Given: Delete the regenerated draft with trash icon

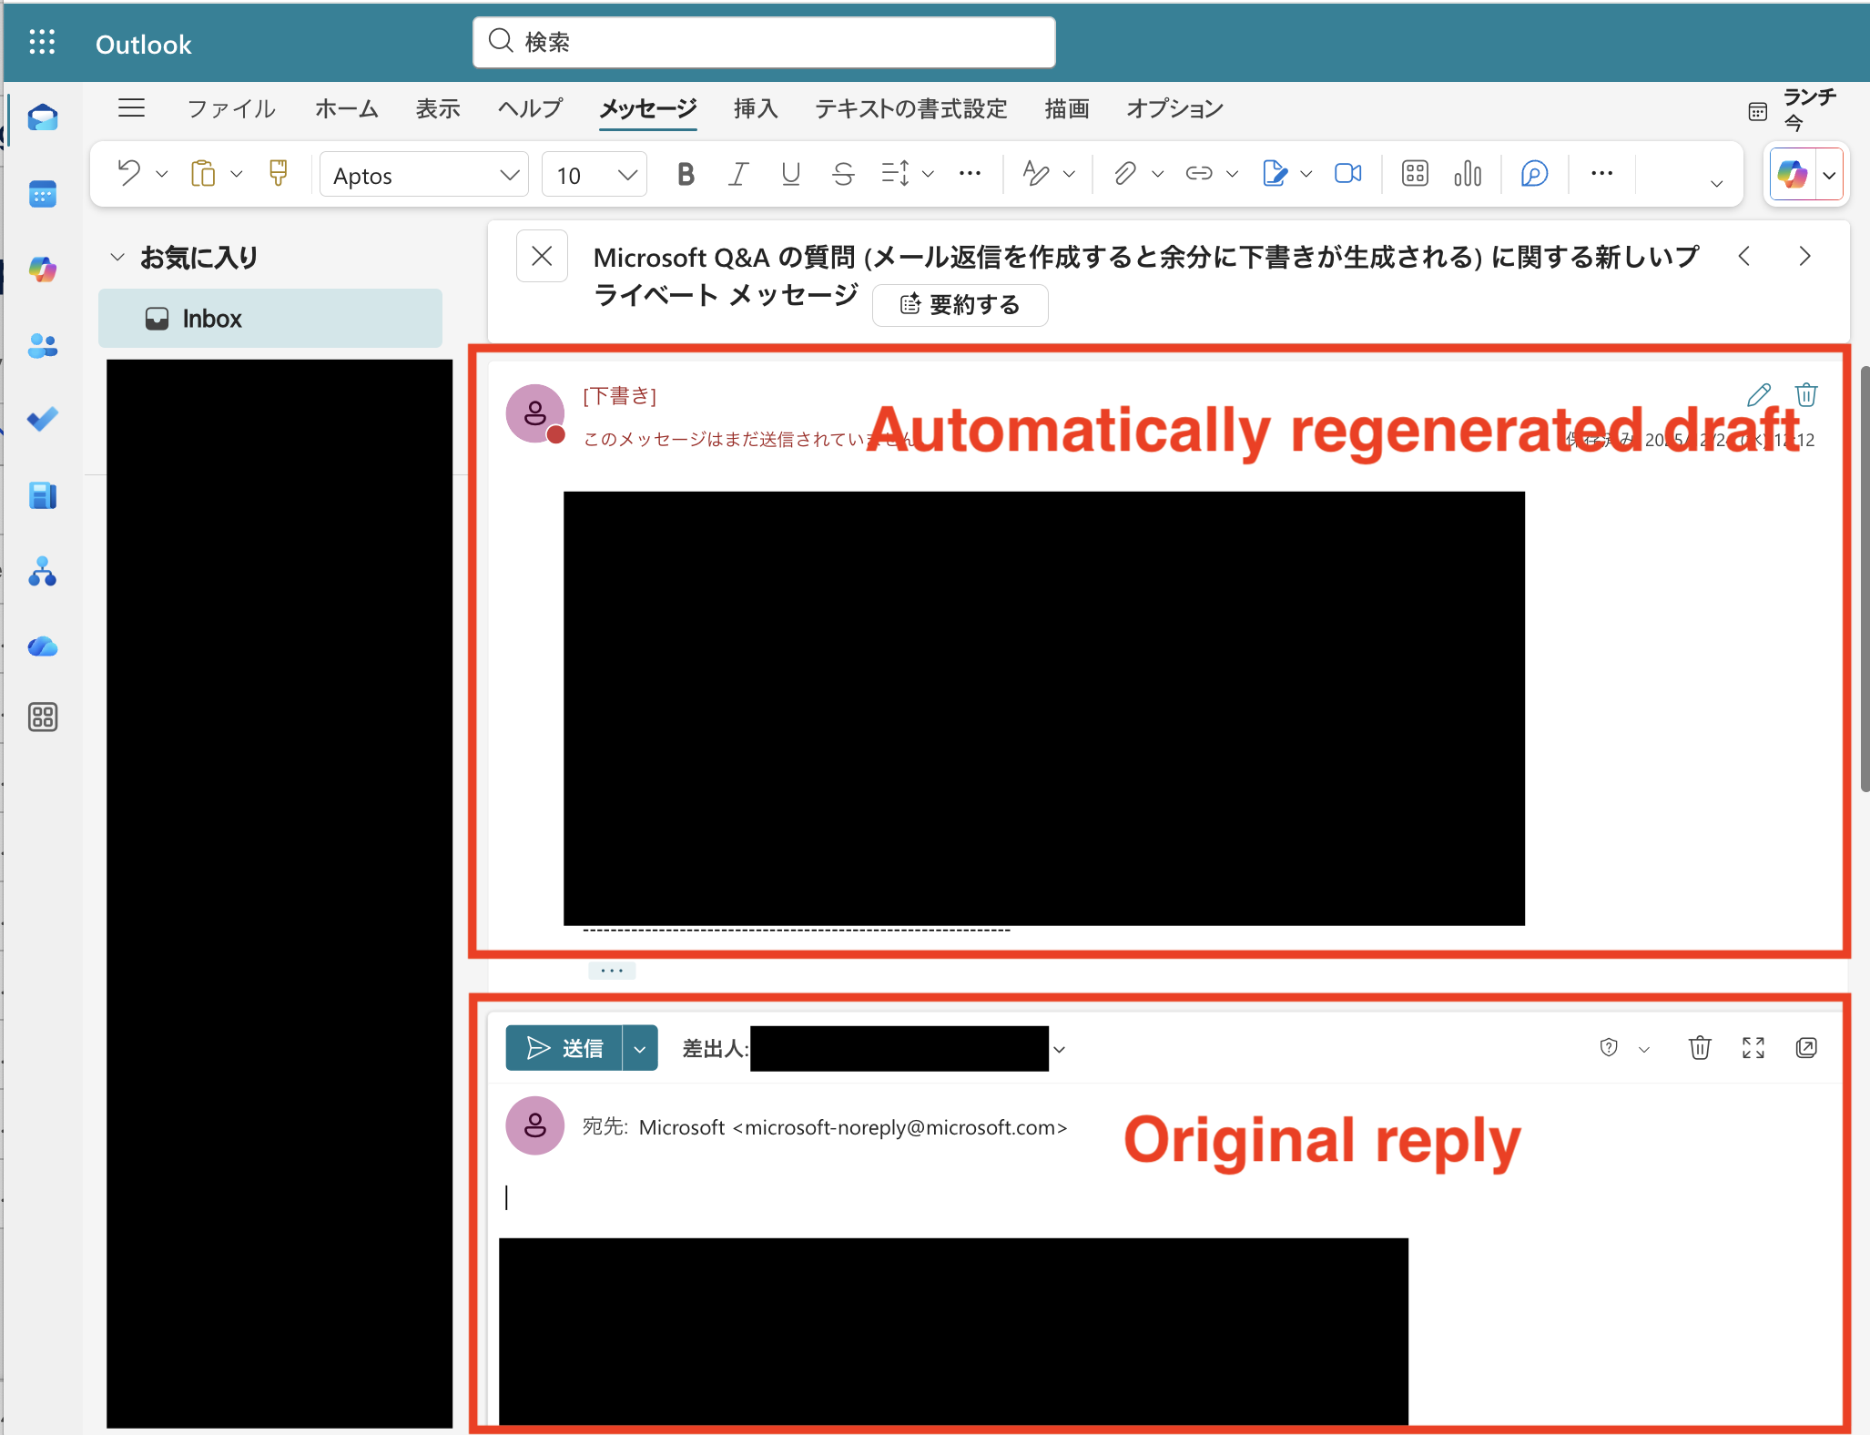Looking at the screenshot, I should pos(1806,395).
